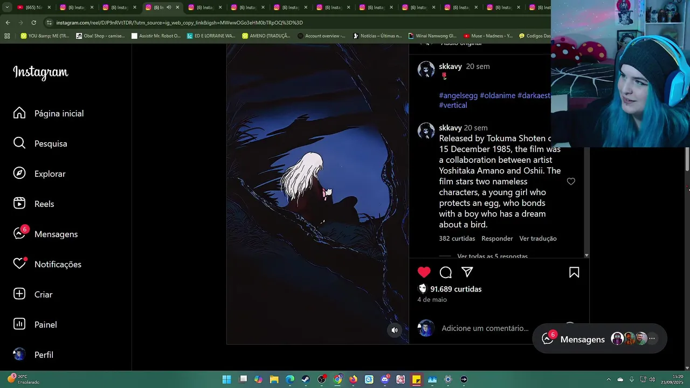Open the Assistir Mr. Robot bookmark

156,36
